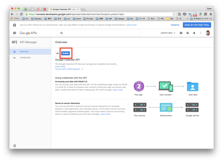Open the hamburger navigation menu next to Google APIs

(14, 33)
